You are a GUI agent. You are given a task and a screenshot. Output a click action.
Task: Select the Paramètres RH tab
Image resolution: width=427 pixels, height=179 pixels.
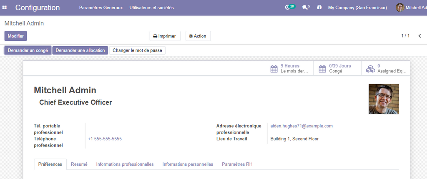pyautogui.click(x=237, y=164)
